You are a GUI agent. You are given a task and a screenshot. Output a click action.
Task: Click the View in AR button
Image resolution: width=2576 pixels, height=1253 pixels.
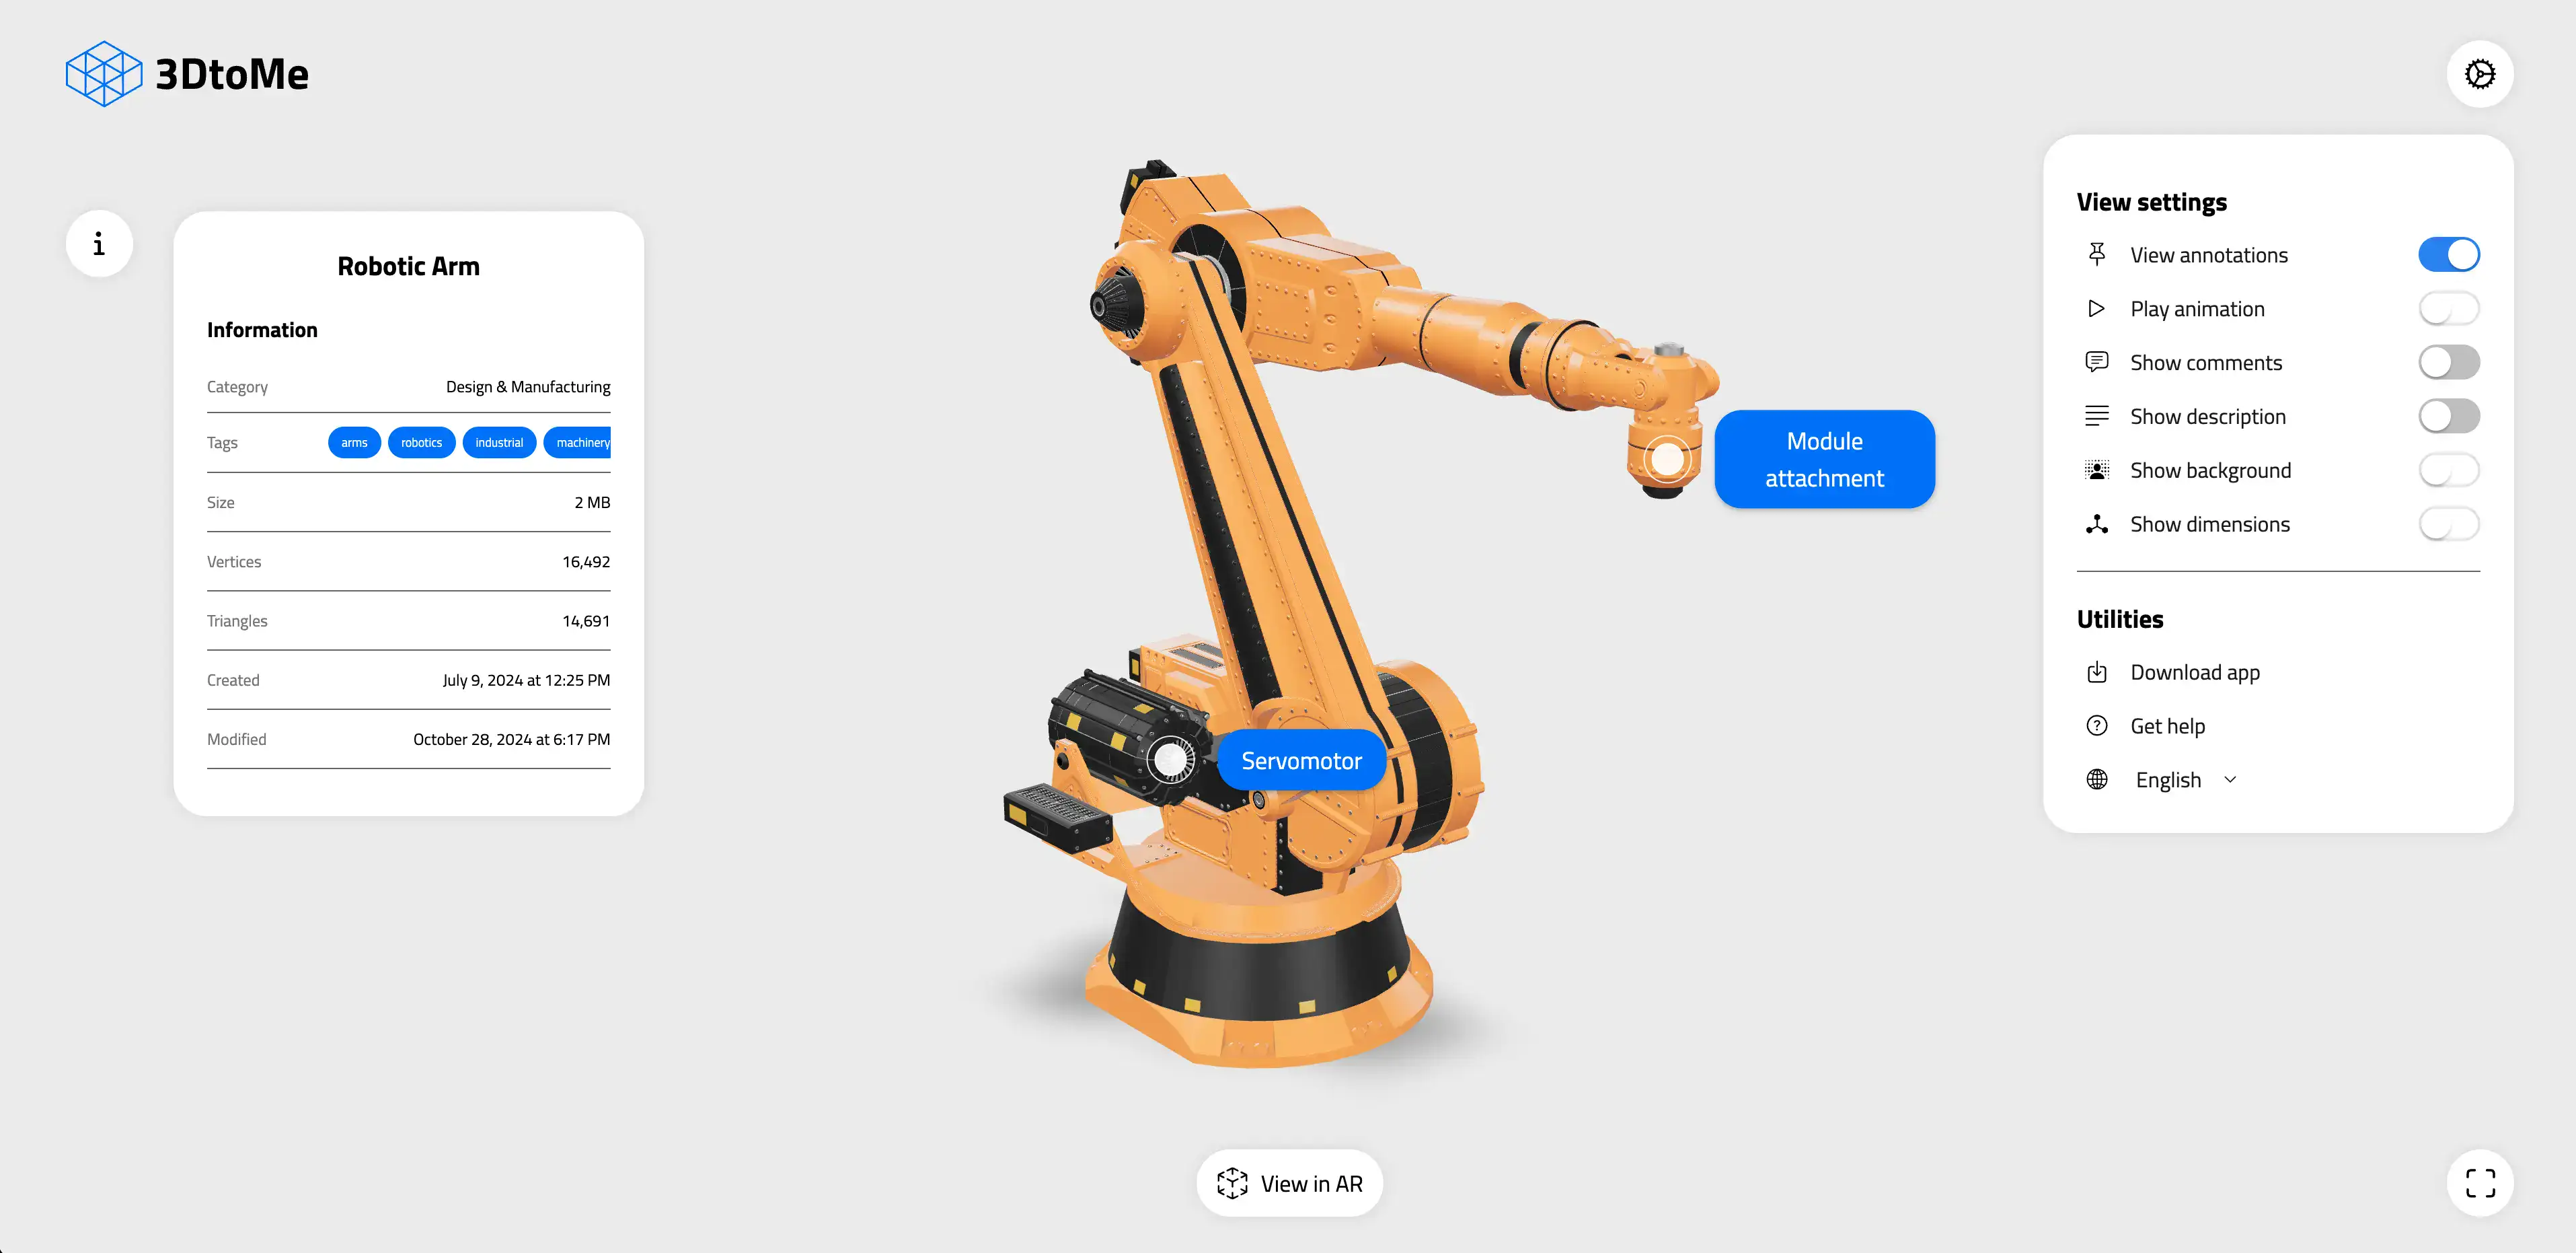tap(1288, 1182)
